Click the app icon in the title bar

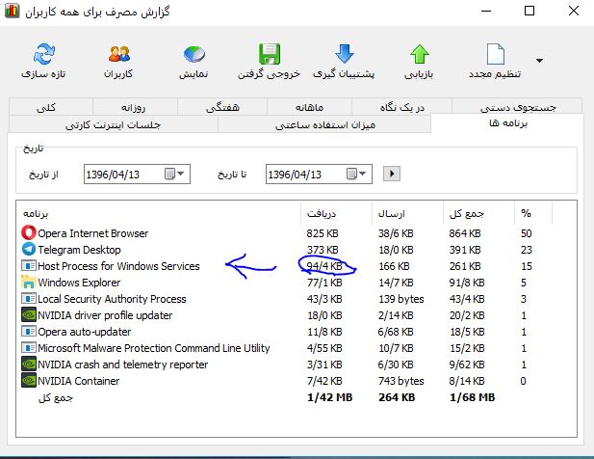point(12,11)
